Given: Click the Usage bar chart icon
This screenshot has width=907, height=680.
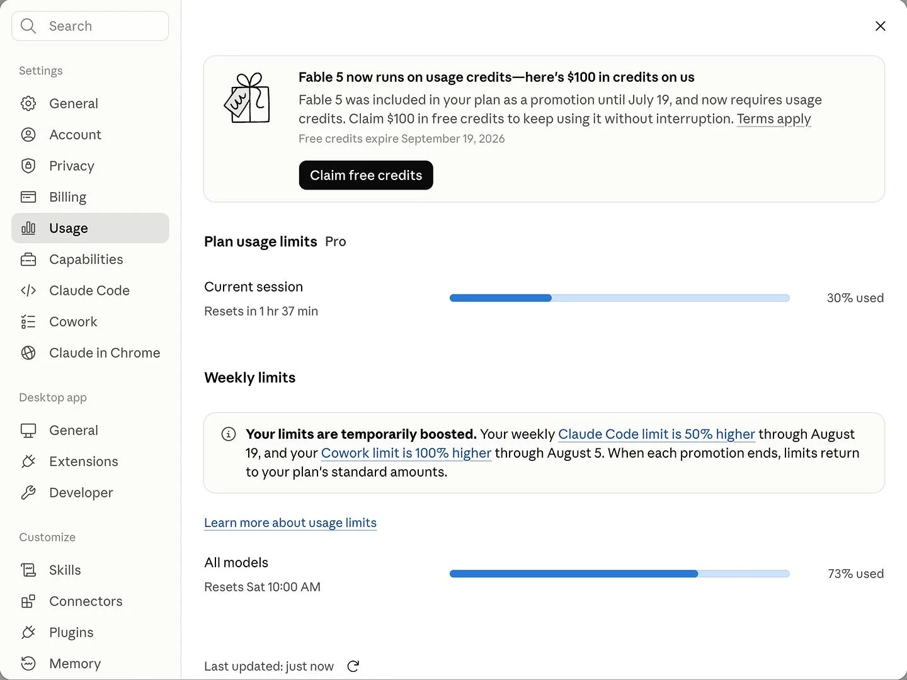Looking at the screenshot, I should click(28, 228).
